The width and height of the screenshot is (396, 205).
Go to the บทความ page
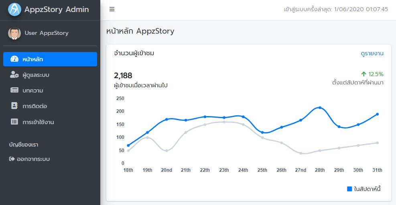(x=33, y=90)
